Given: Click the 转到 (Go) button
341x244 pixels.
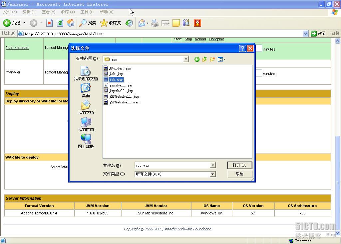Looking at the screenshot, I should [319, 34].
